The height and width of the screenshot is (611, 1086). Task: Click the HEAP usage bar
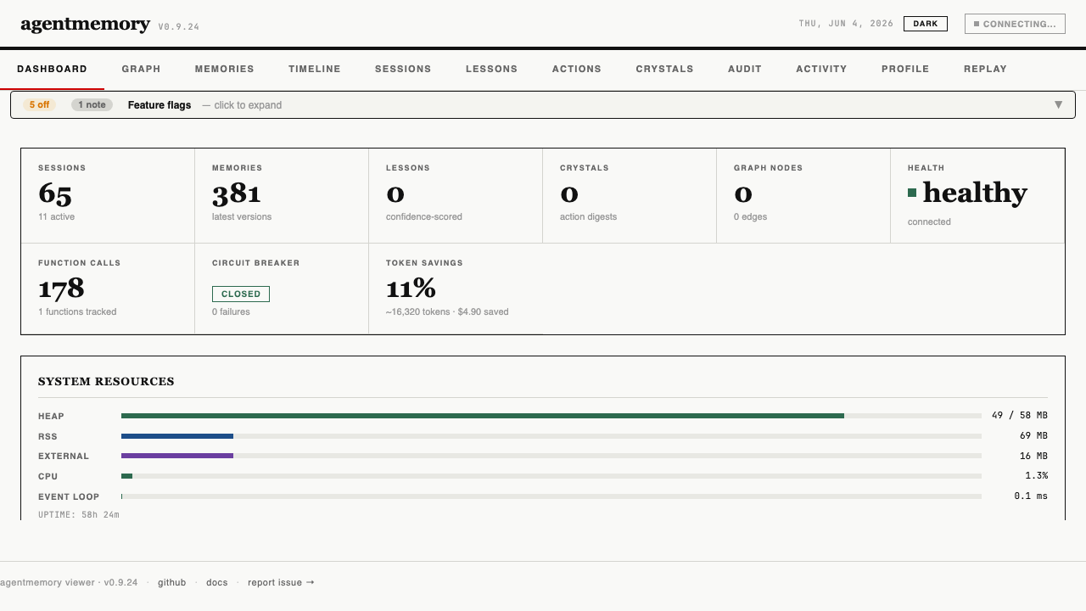point(551,416)
